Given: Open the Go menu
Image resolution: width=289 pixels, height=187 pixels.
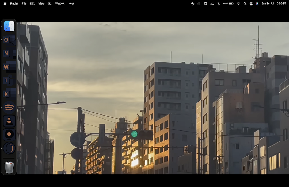Looking at the screenshot, I should (x=50, y=3).
